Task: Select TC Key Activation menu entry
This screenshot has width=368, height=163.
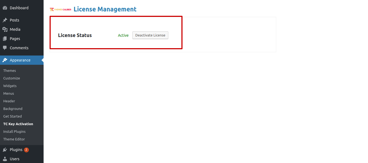Action: point(18,124)
